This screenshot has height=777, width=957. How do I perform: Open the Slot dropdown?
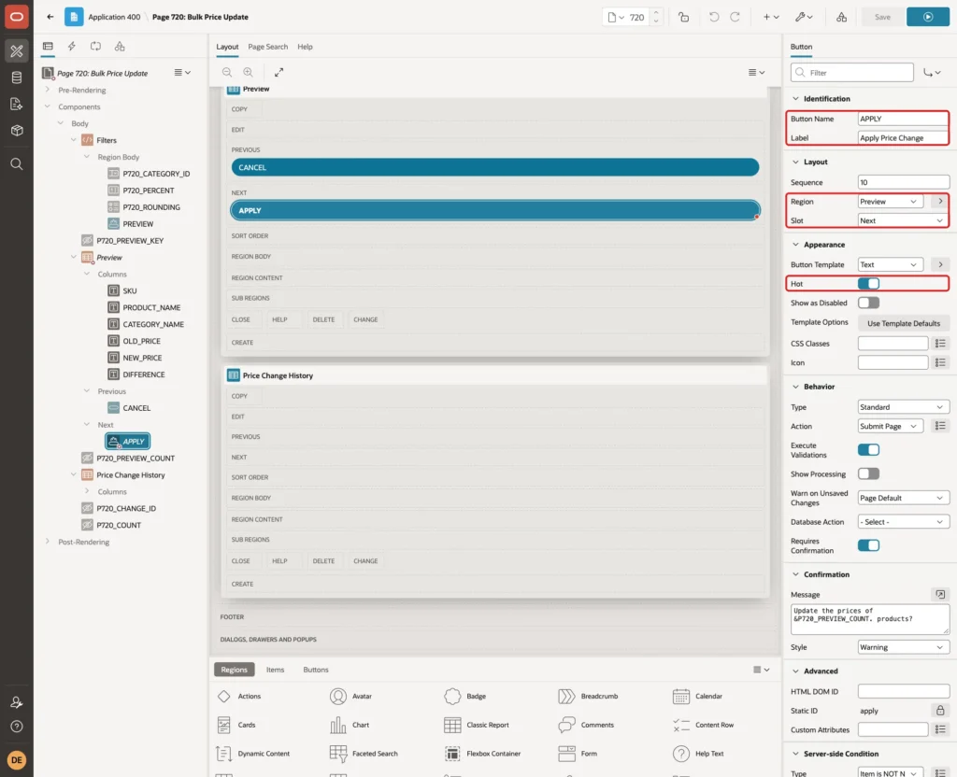(x=902, y=220)
